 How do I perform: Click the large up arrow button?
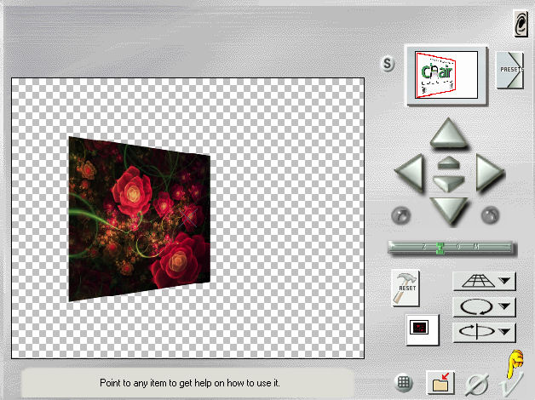[x=448, y=134]
